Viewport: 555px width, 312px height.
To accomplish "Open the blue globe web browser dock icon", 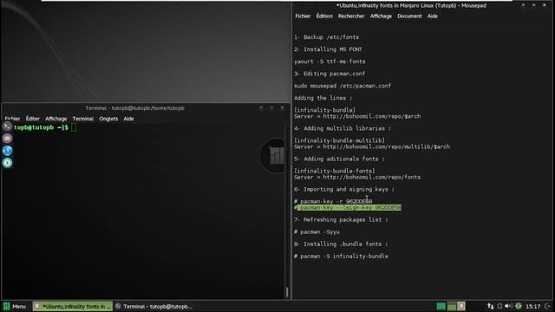I will [x=7, y=150].
